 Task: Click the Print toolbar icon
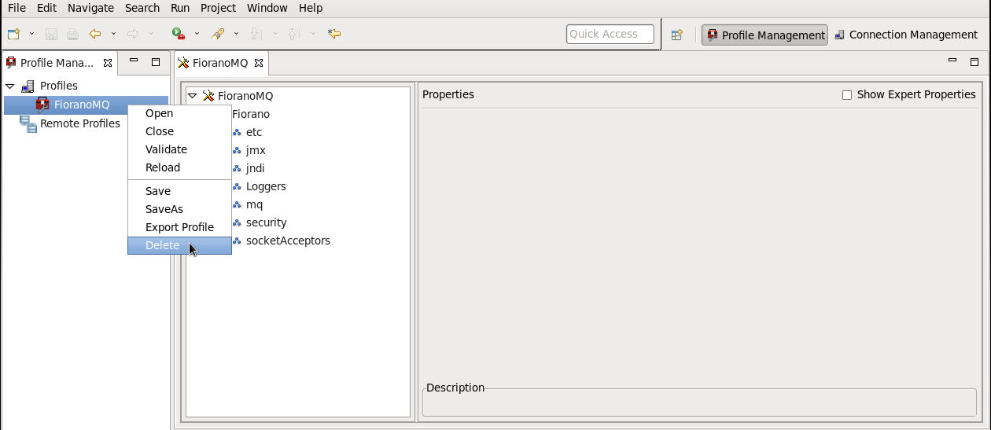(72, 34)
